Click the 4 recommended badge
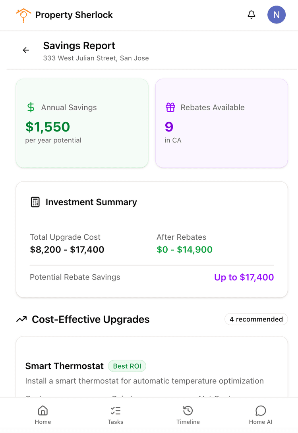The image size is (298, 433). [x=256, y=319]
